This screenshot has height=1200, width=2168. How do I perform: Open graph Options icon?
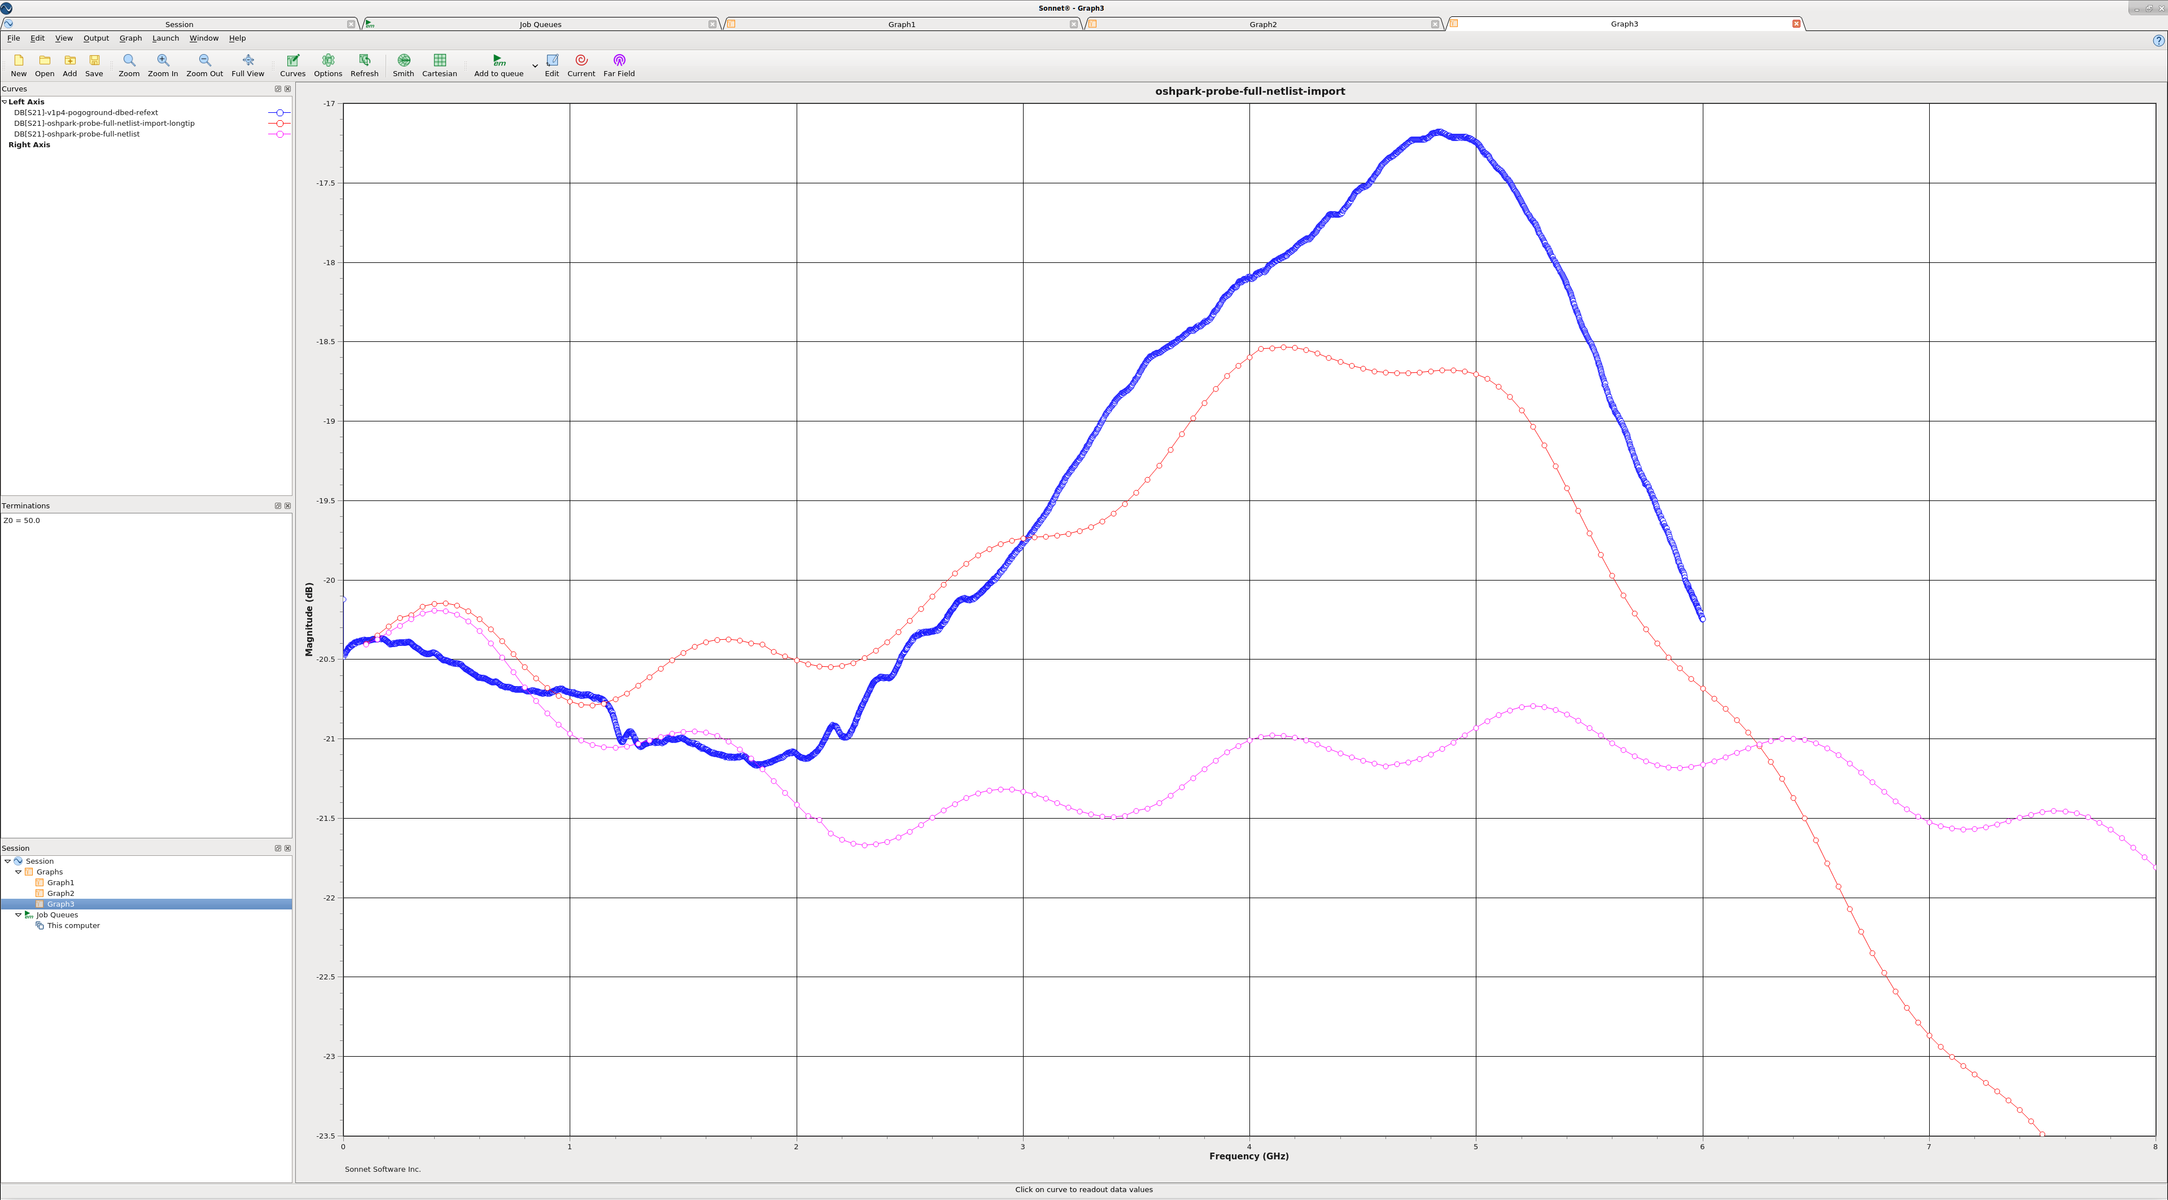[328, 60]
